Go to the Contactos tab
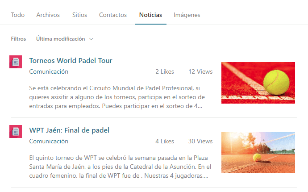This screenshot has width=308, height=192. 113,15
